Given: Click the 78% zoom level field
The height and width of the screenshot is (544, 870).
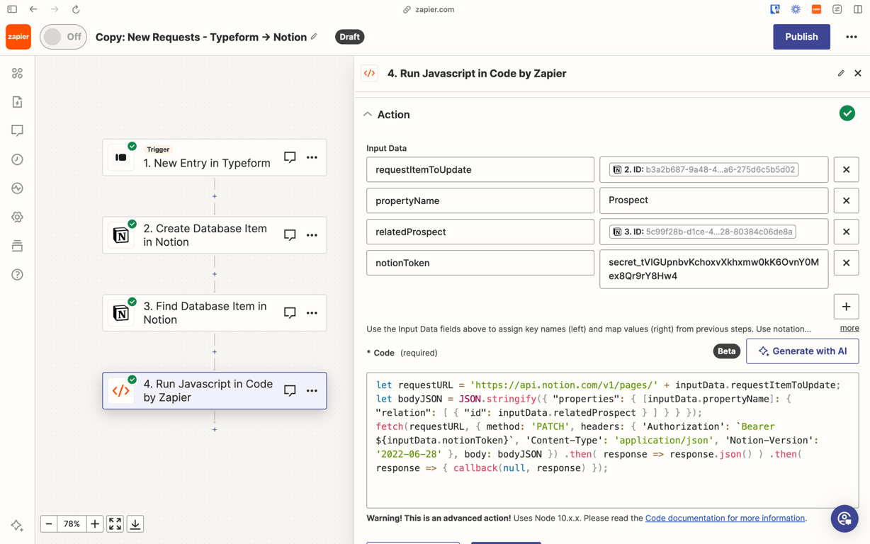Looking at the screenshot, I should [x=72, y=524].
